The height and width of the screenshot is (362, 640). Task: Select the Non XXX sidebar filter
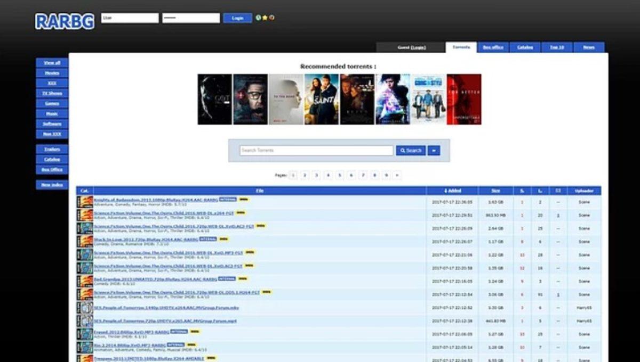point(51,134)
